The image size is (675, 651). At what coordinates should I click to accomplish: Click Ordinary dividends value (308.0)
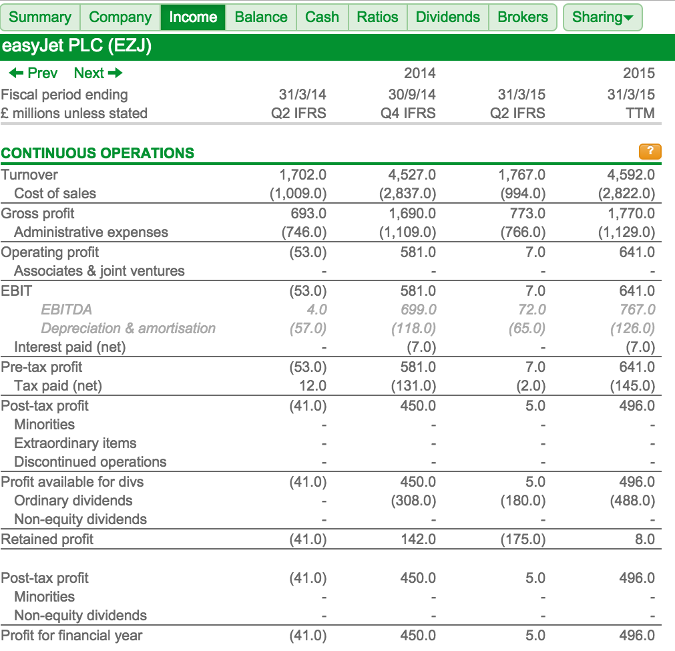click(414, 500)
